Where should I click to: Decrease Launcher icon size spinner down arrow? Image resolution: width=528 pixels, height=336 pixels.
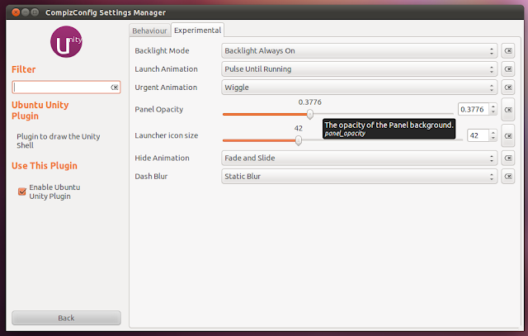[493, 139]
